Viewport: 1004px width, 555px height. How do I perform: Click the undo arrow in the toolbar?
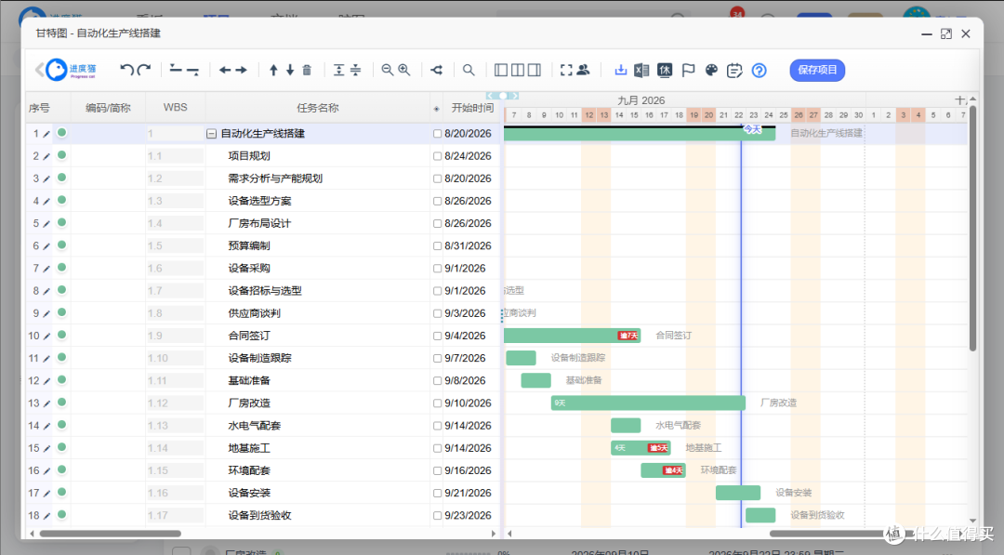[x=126, y=70]
